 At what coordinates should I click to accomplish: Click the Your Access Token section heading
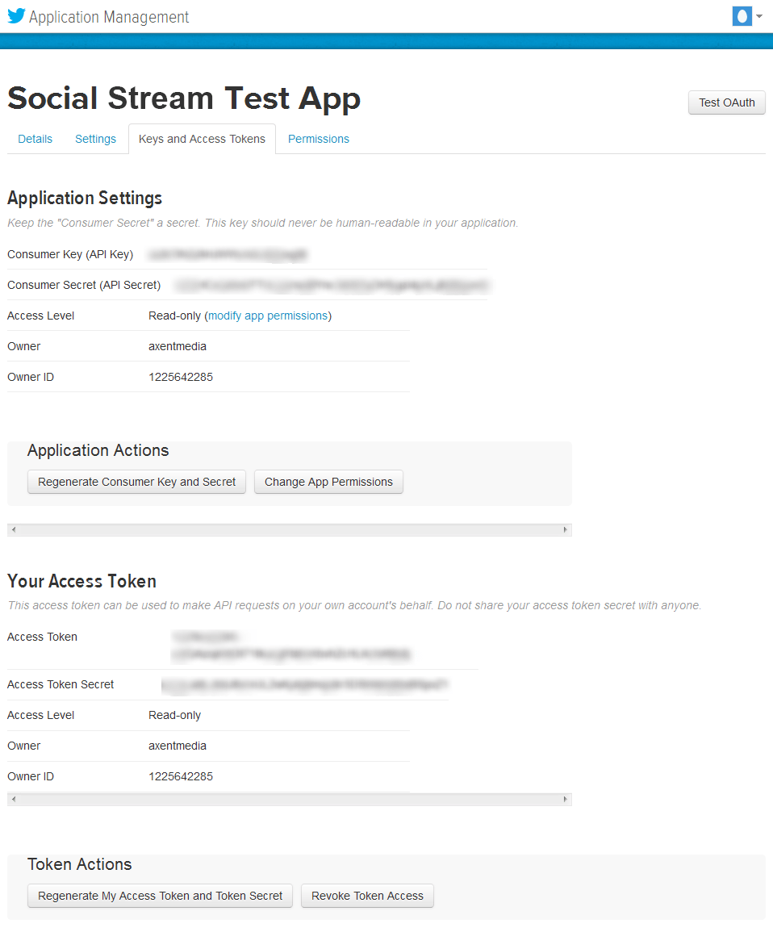pyautogui.click(x=81, y=581)
